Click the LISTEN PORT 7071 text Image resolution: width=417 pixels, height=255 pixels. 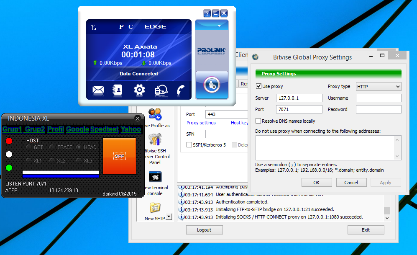[26, 184]
